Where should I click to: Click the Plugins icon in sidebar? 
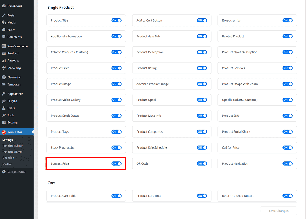tap(4, 101)
